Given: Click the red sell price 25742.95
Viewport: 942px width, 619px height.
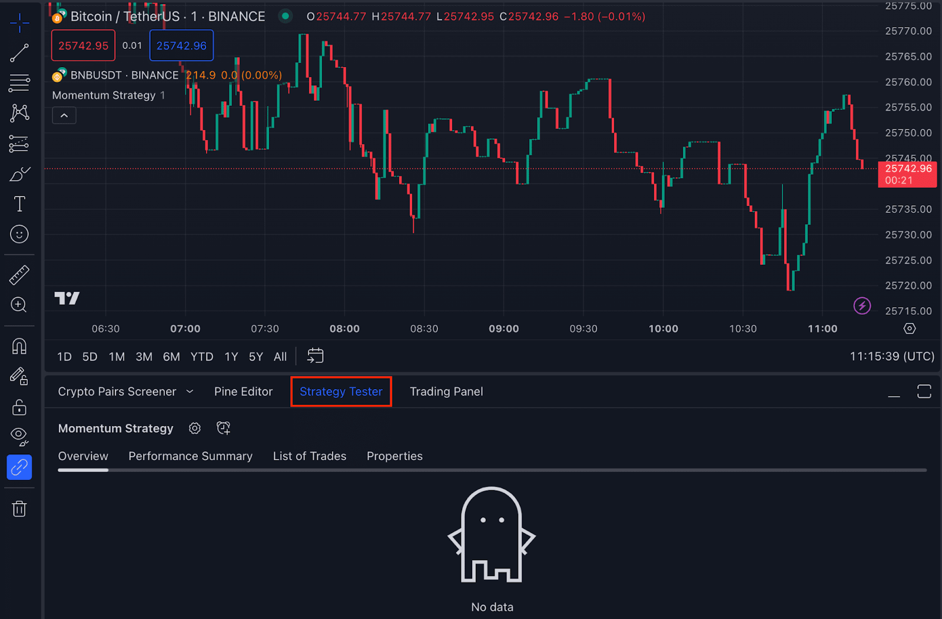Looking at the screenshot, I should tap(83, 45).
